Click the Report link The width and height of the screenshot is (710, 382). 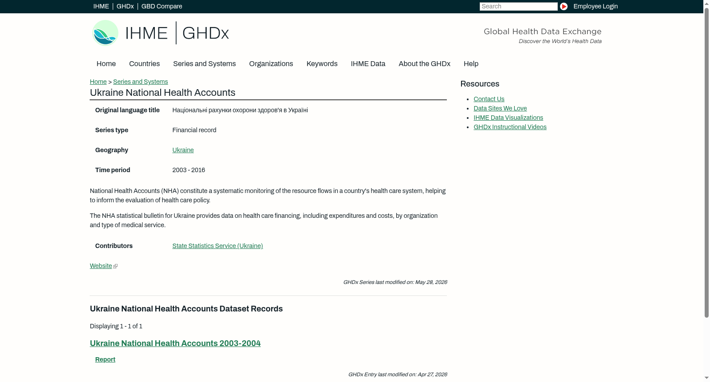tap(105, 359)
